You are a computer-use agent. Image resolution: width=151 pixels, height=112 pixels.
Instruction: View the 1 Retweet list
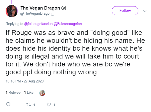click(x=13, y=92)
